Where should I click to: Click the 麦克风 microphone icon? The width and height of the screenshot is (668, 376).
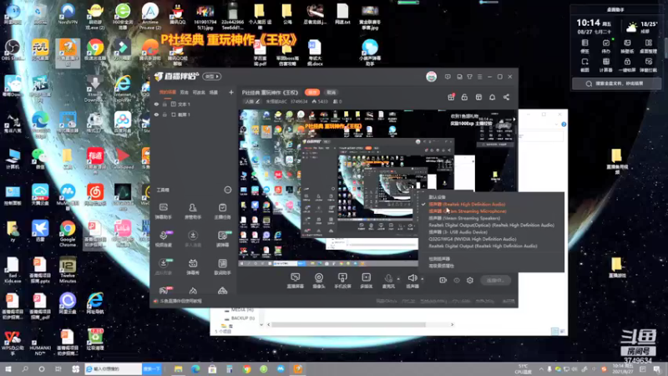click(x=388, y=278)
